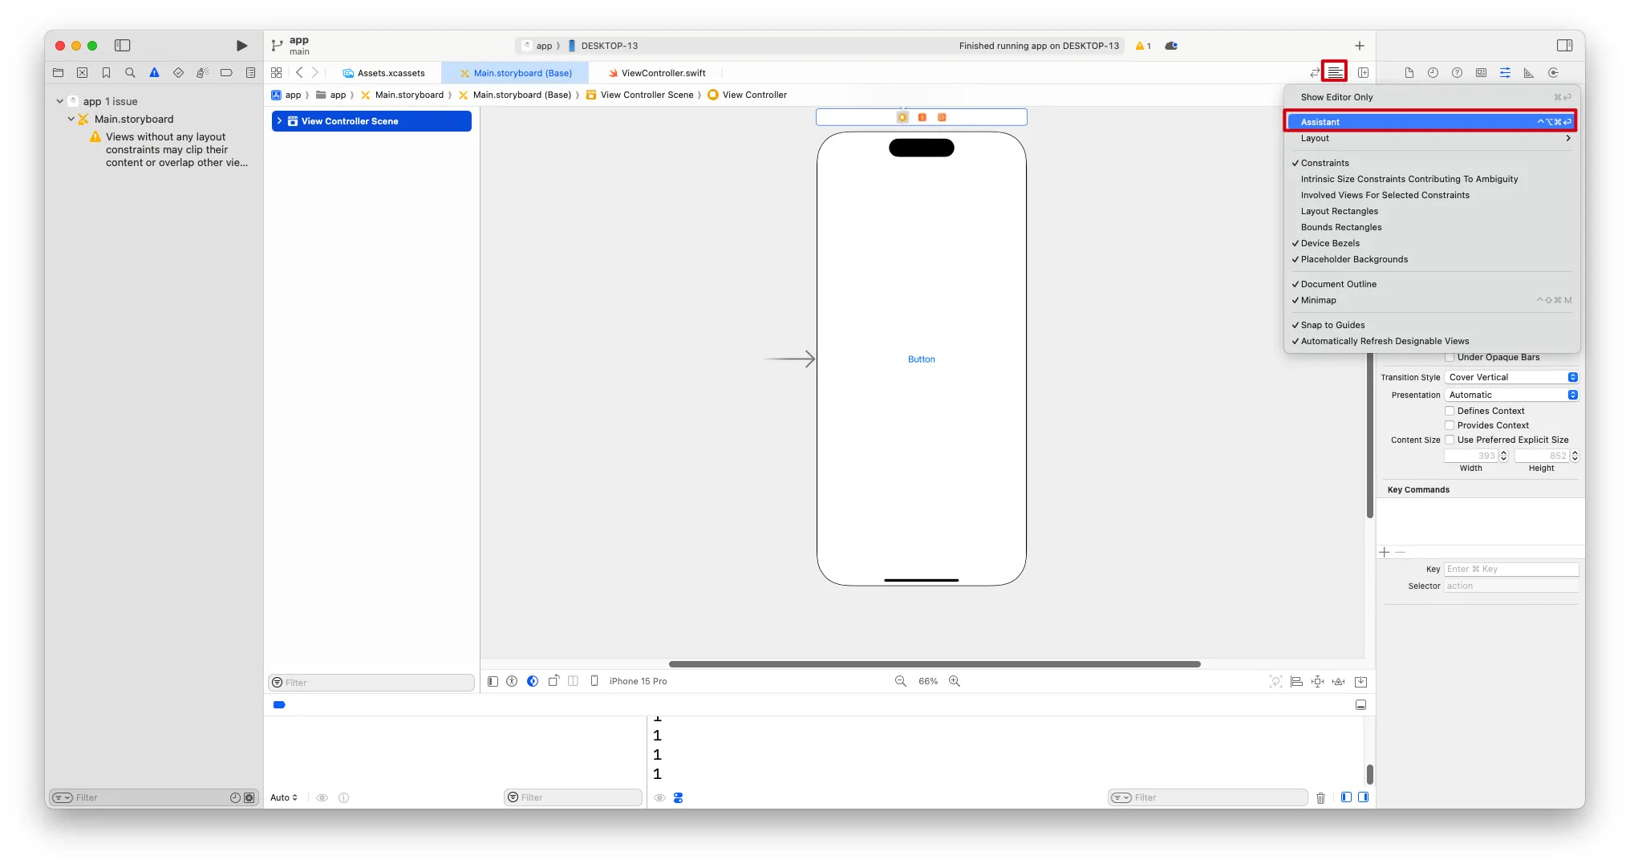
Task: Enable the Defines Context checkbox
Action: click(1450, 411)
